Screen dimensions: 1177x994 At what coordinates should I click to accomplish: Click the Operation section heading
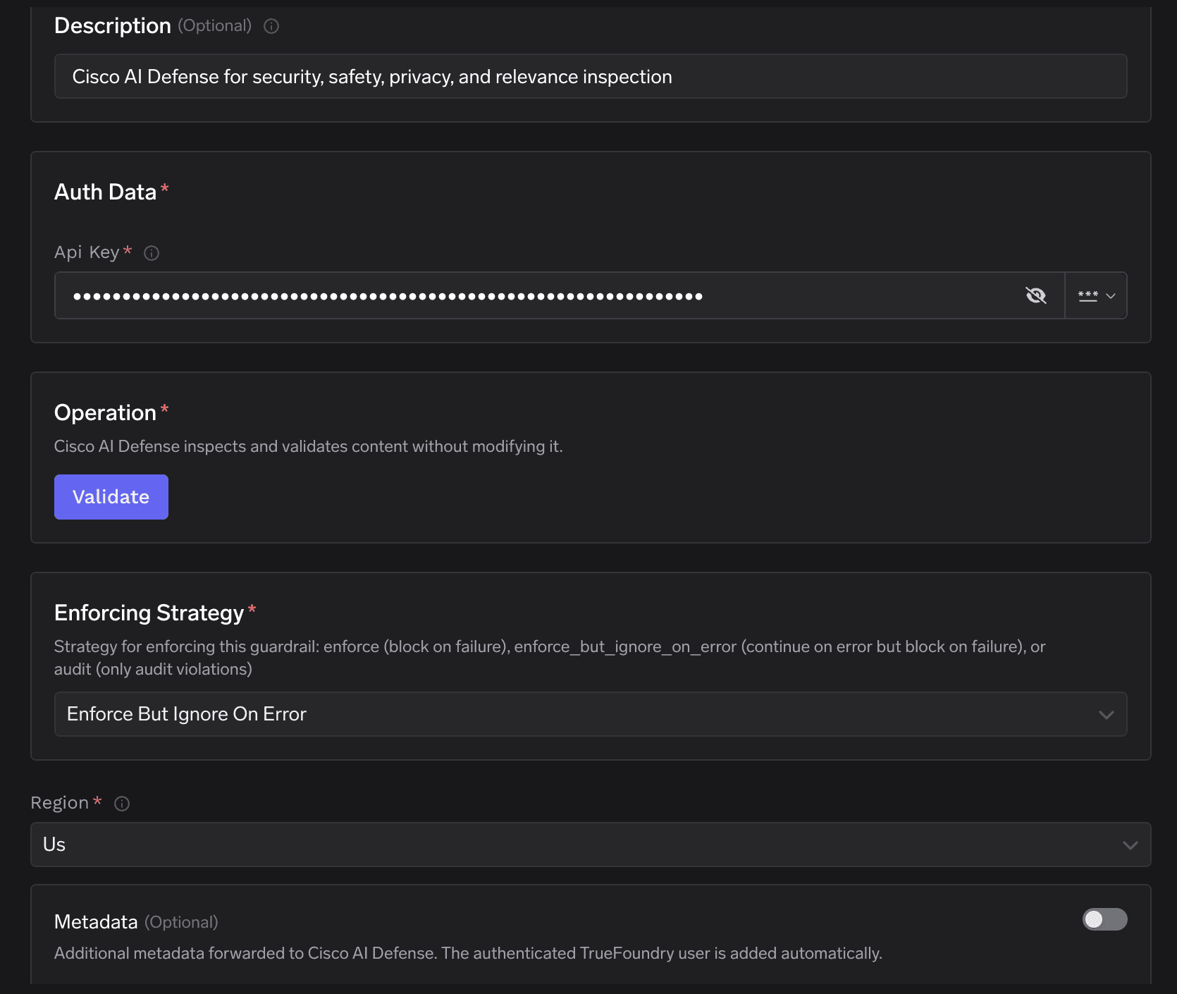click(105, 412)
